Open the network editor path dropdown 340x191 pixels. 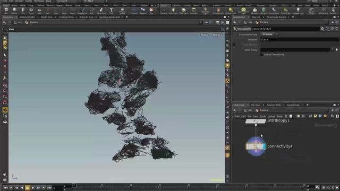tap(327, 110)
